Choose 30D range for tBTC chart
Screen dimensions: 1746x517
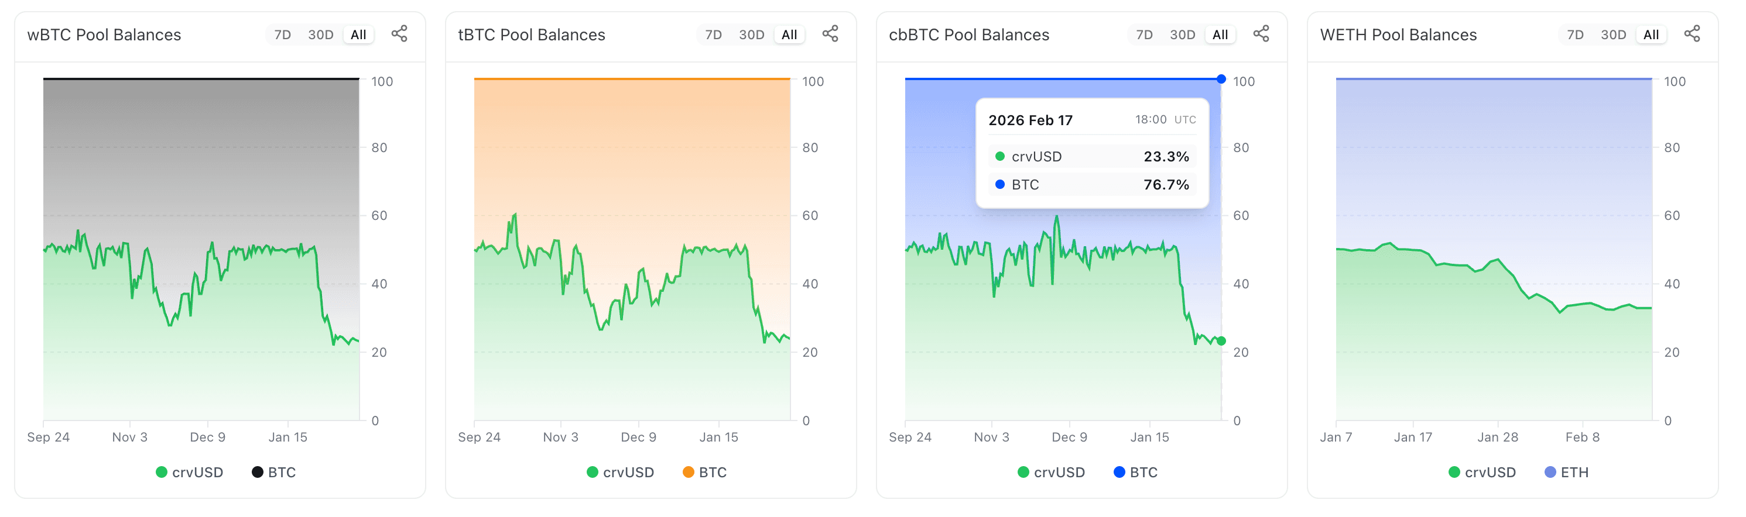751,35
